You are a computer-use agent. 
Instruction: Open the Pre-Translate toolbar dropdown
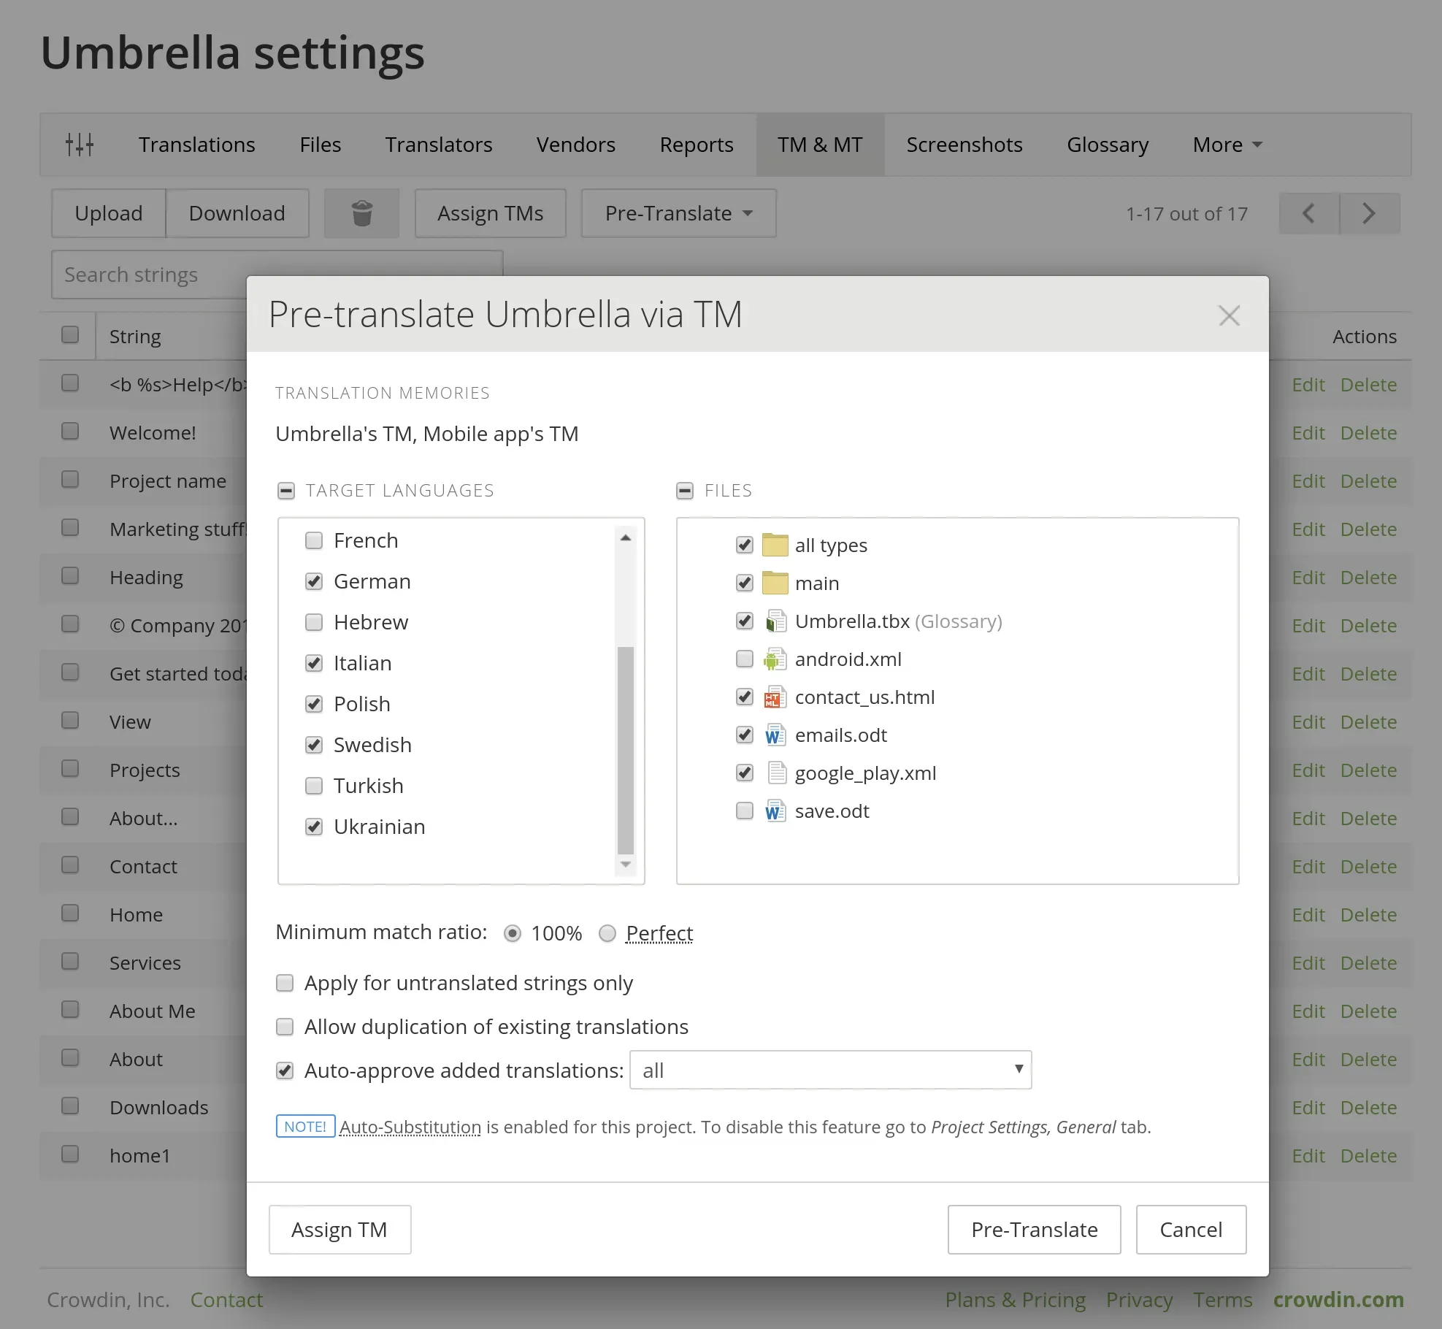point(678,213)
